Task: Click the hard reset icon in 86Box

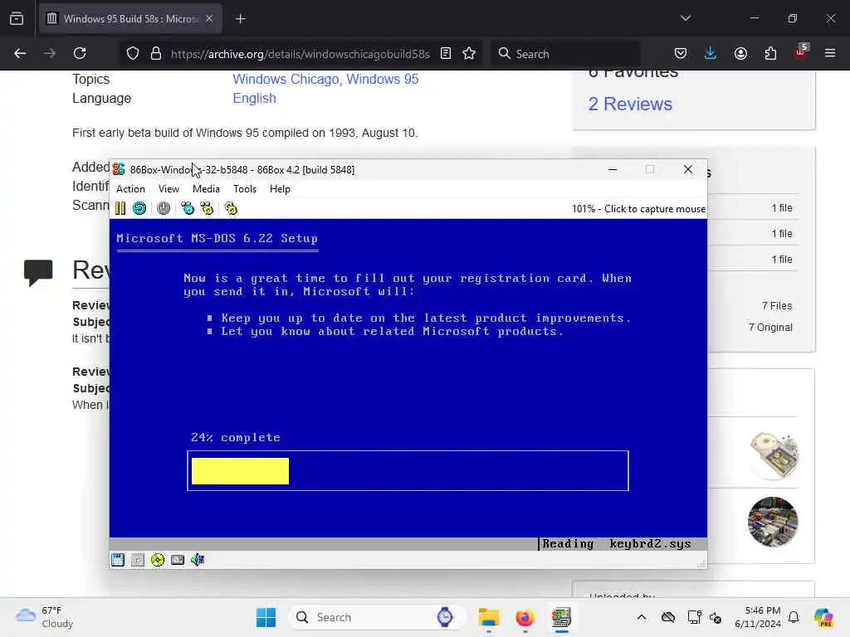Action: [x=139, y=208]
